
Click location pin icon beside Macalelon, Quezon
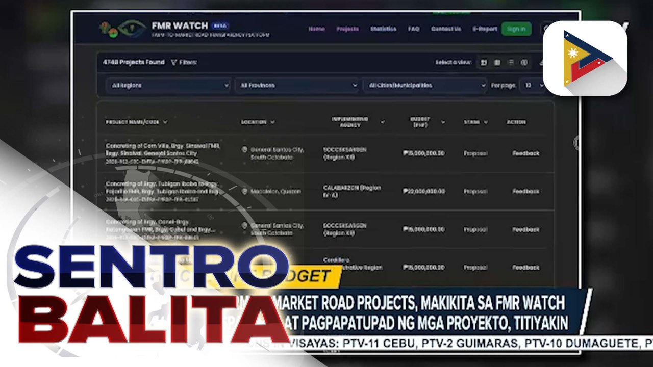coord(244,192)
